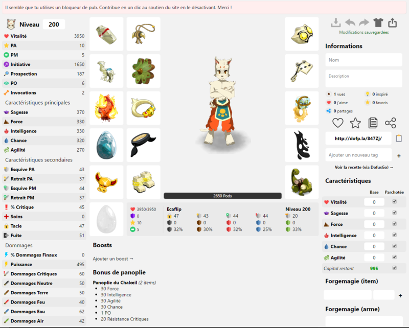This screenshot has width=409, height=328.
Task: Select the flaming red dofus slot
Action: coord(106,108)
